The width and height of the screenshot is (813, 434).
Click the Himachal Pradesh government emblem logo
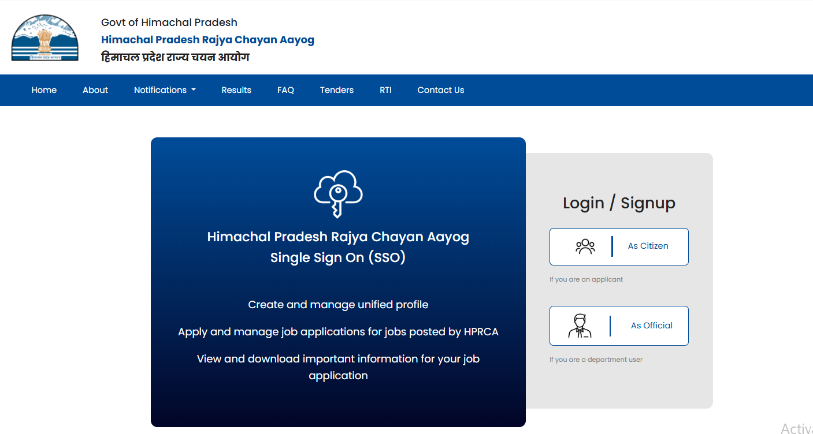44,38
